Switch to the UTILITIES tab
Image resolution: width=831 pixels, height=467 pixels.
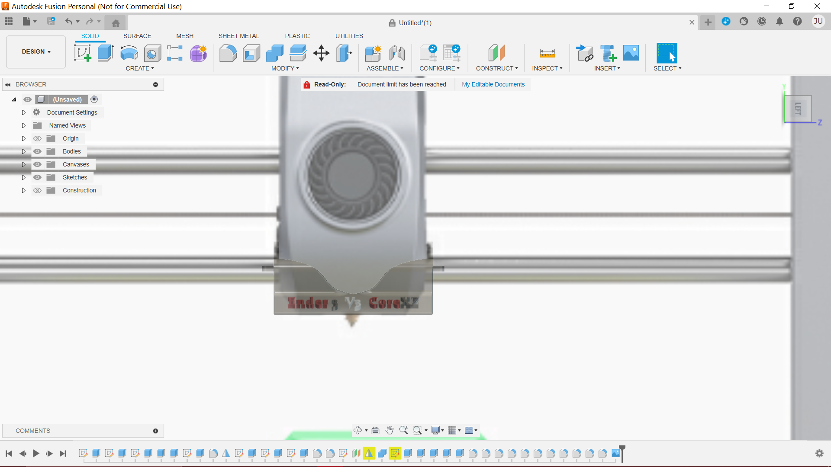coord(349,36)
